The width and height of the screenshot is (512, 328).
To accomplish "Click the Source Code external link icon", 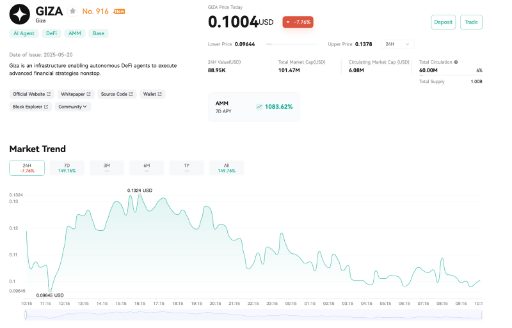I will (131, 94).
